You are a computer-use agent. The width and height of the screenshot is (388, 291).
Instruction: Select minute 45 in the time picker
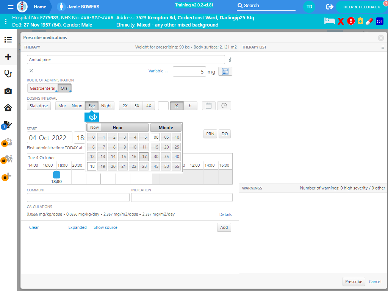pos(156,166)
